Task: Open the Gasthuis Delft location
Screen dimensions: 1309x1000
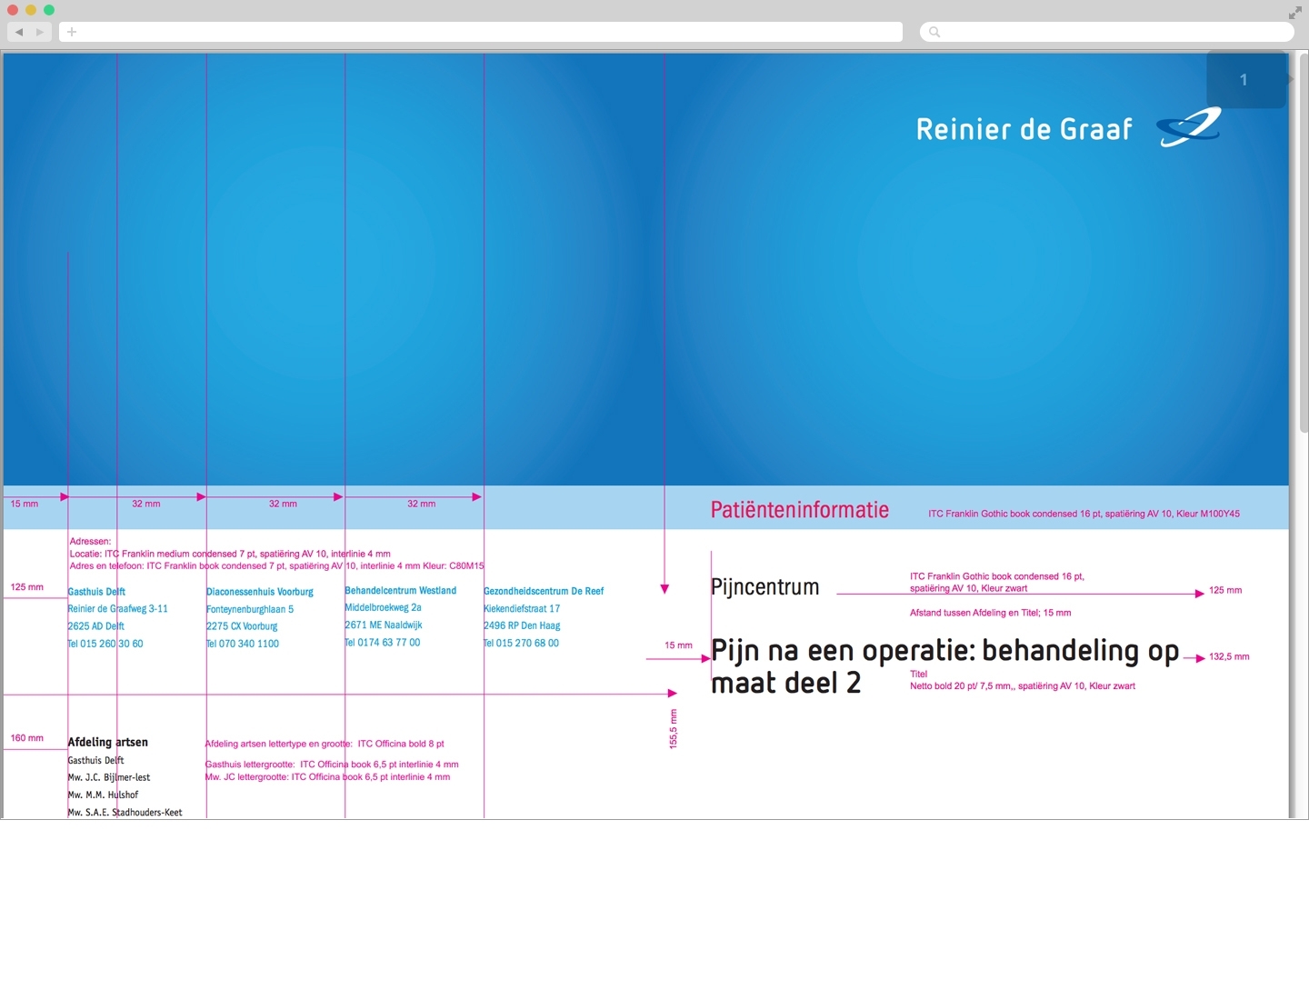Action: pyautogui.click(x=96, y=592)
